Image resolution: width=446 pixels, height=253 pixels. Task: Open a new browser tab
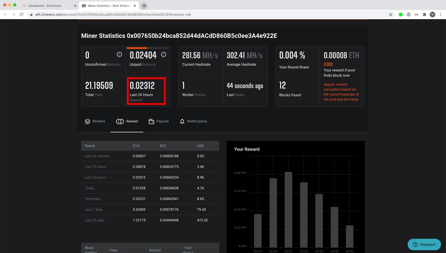tap(144, 6)
